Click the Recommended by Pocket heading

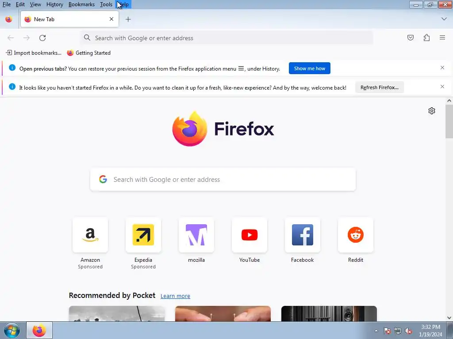pyautogui.click(x=112, y=295)
